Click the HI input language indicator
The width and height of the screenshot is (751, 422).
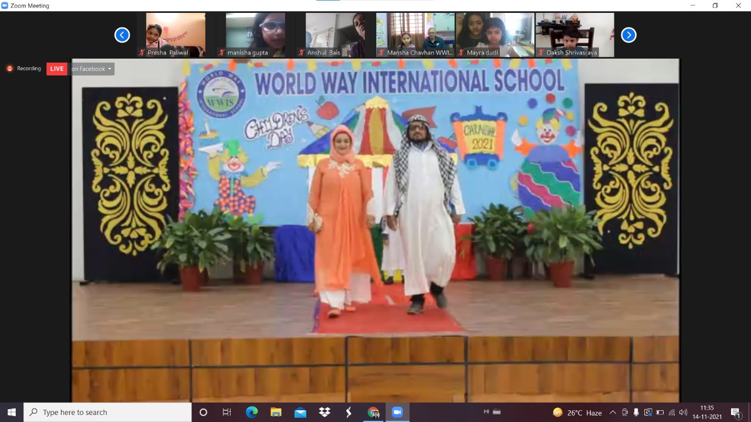click(486, 412)
